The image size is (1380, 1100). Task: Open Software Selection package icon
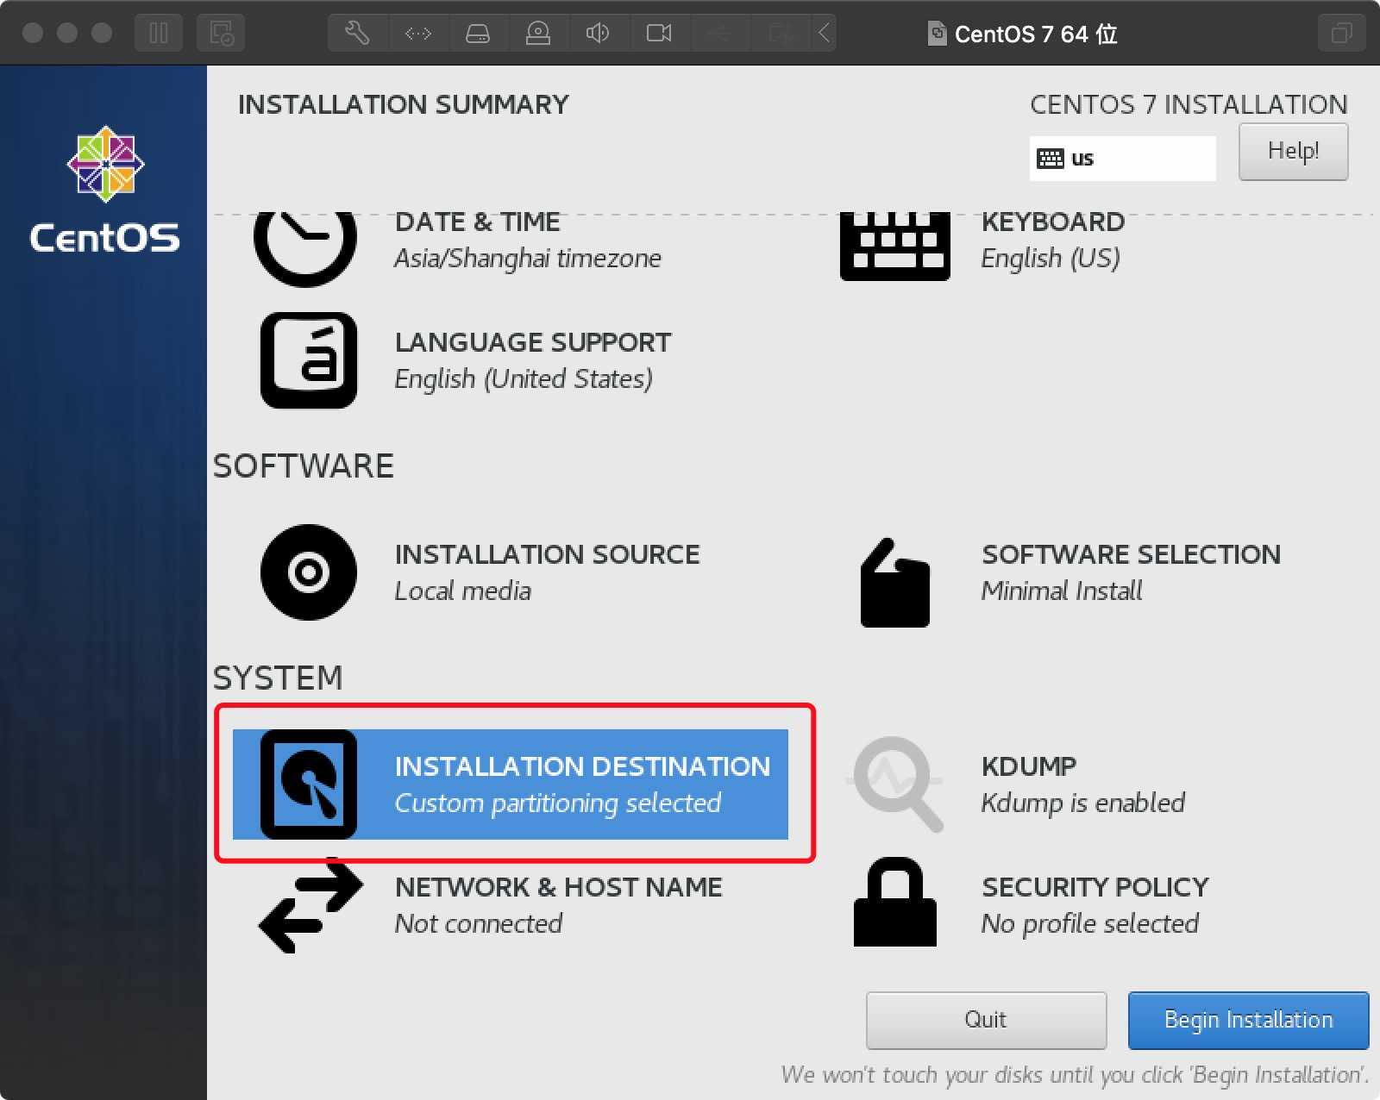pyautogui.click(x=895, y=583)
